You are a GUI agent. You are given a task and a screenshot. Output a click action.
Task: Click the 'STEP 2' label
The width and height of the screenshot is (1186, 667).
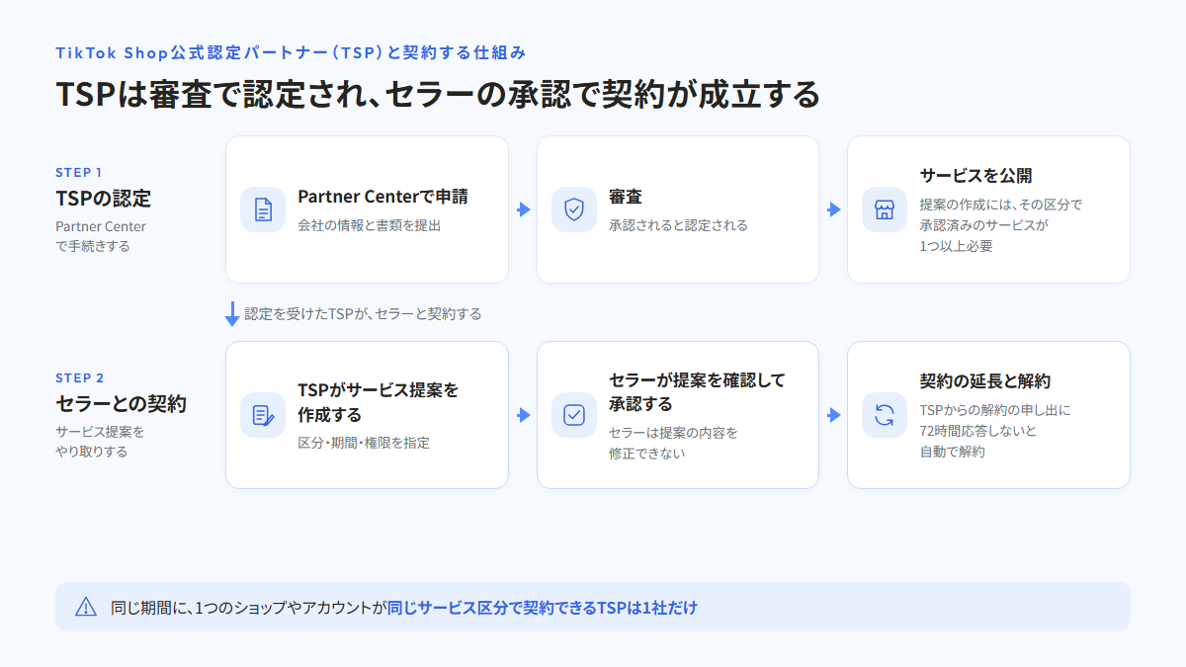pyautogui.click(x=80, y=377)
